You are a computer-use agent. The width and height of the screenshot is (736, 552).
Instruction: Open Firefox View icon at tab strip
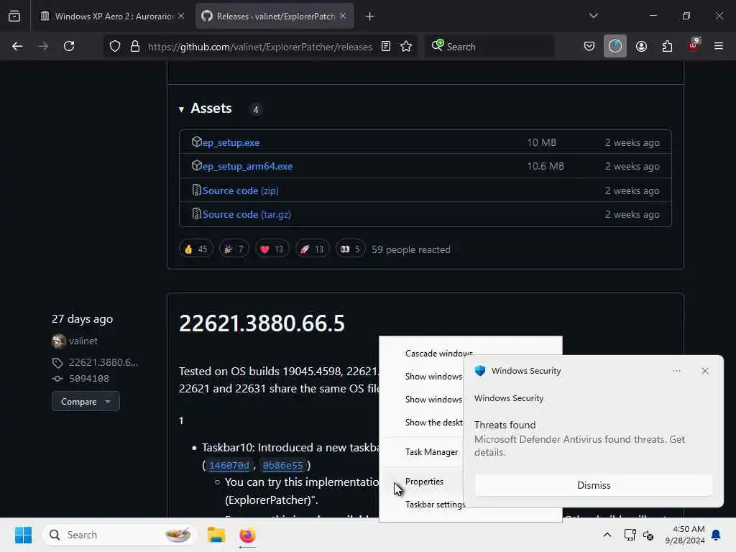click(x=14, y=16)
